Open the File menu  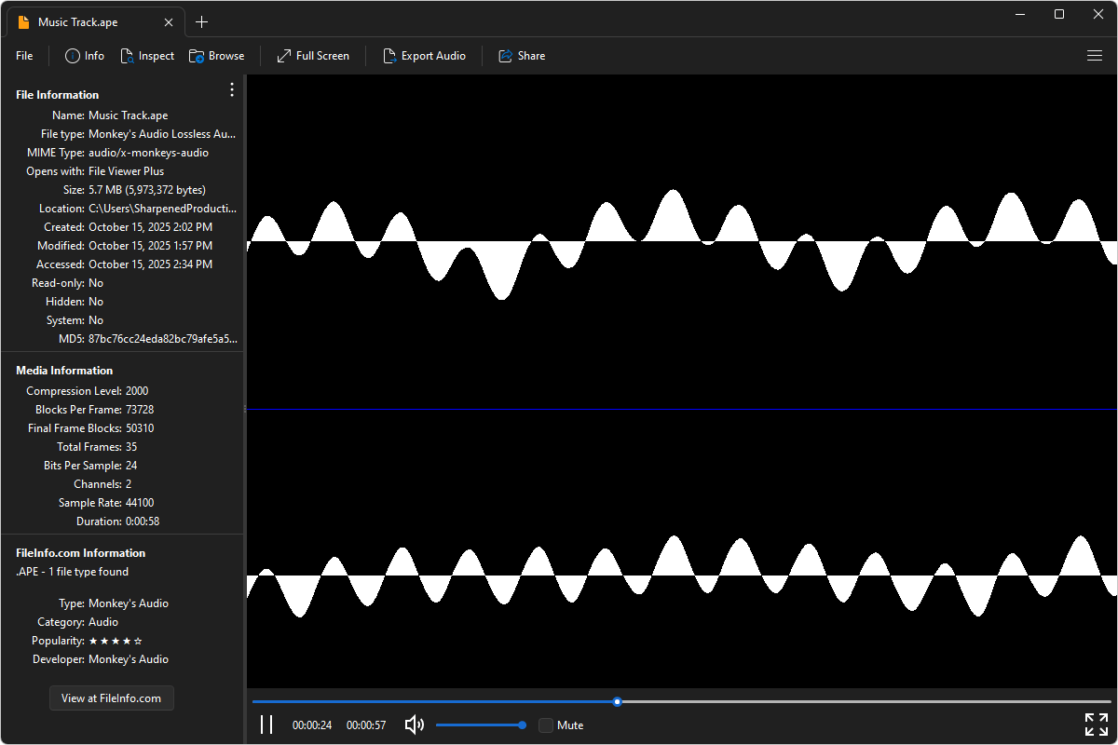(24, 56)
